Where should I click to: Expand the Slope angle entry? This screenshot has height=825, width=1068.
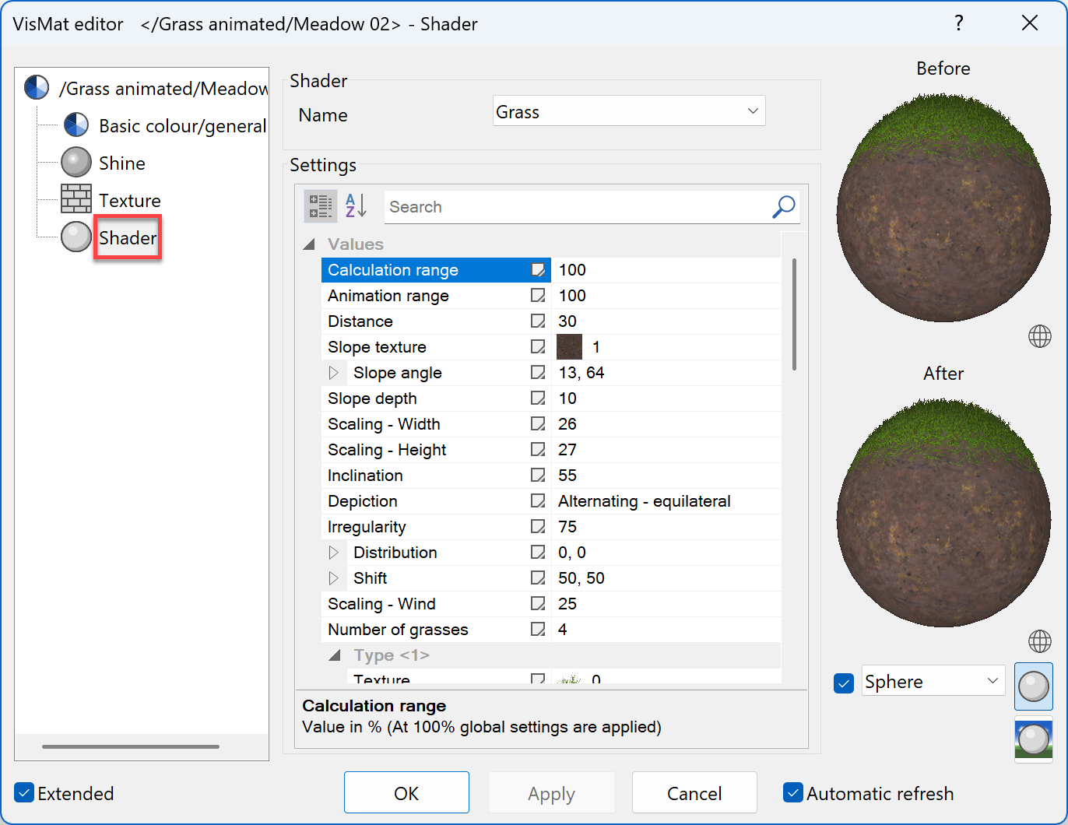(x=335, y=372)
